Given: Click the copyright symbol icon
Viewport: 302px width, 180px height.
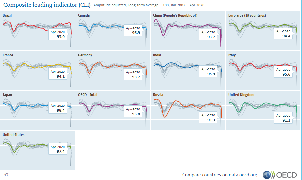Looking at the screenshot, I should coord(6,174).
